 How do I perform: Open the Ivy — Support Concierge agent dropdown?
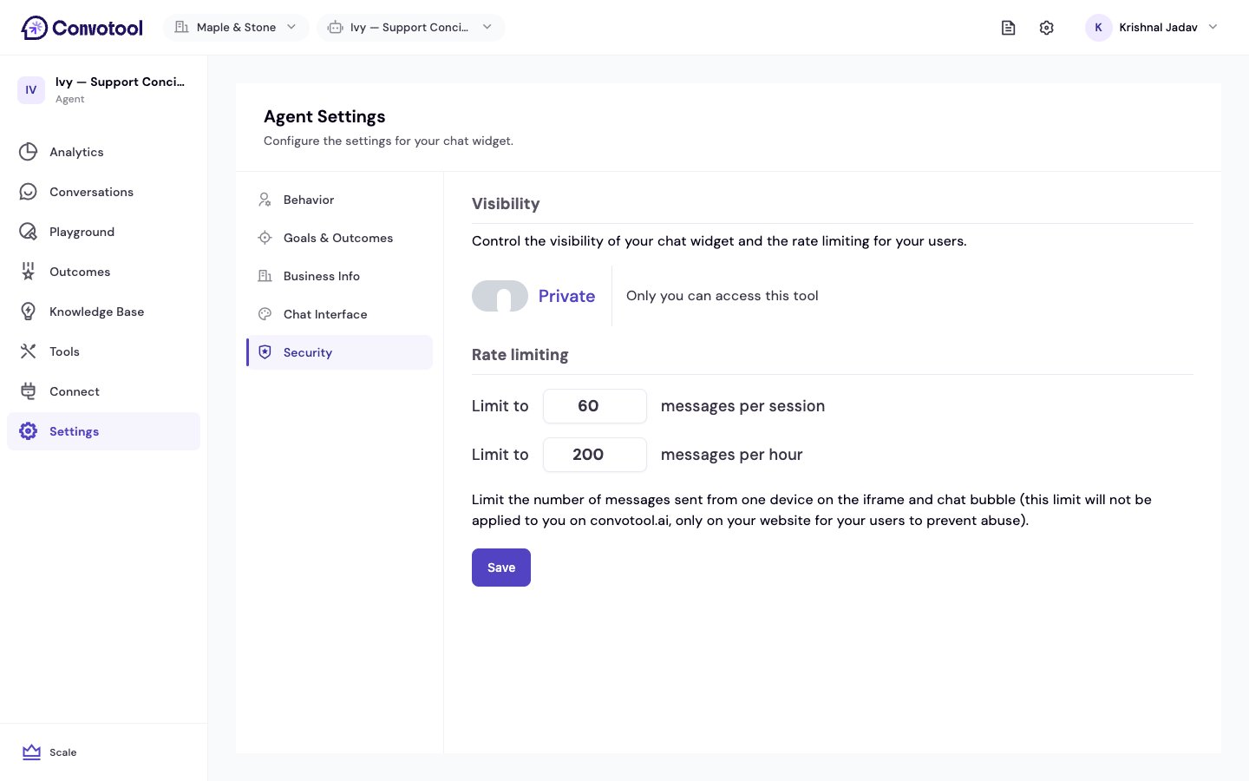(410, 28)
